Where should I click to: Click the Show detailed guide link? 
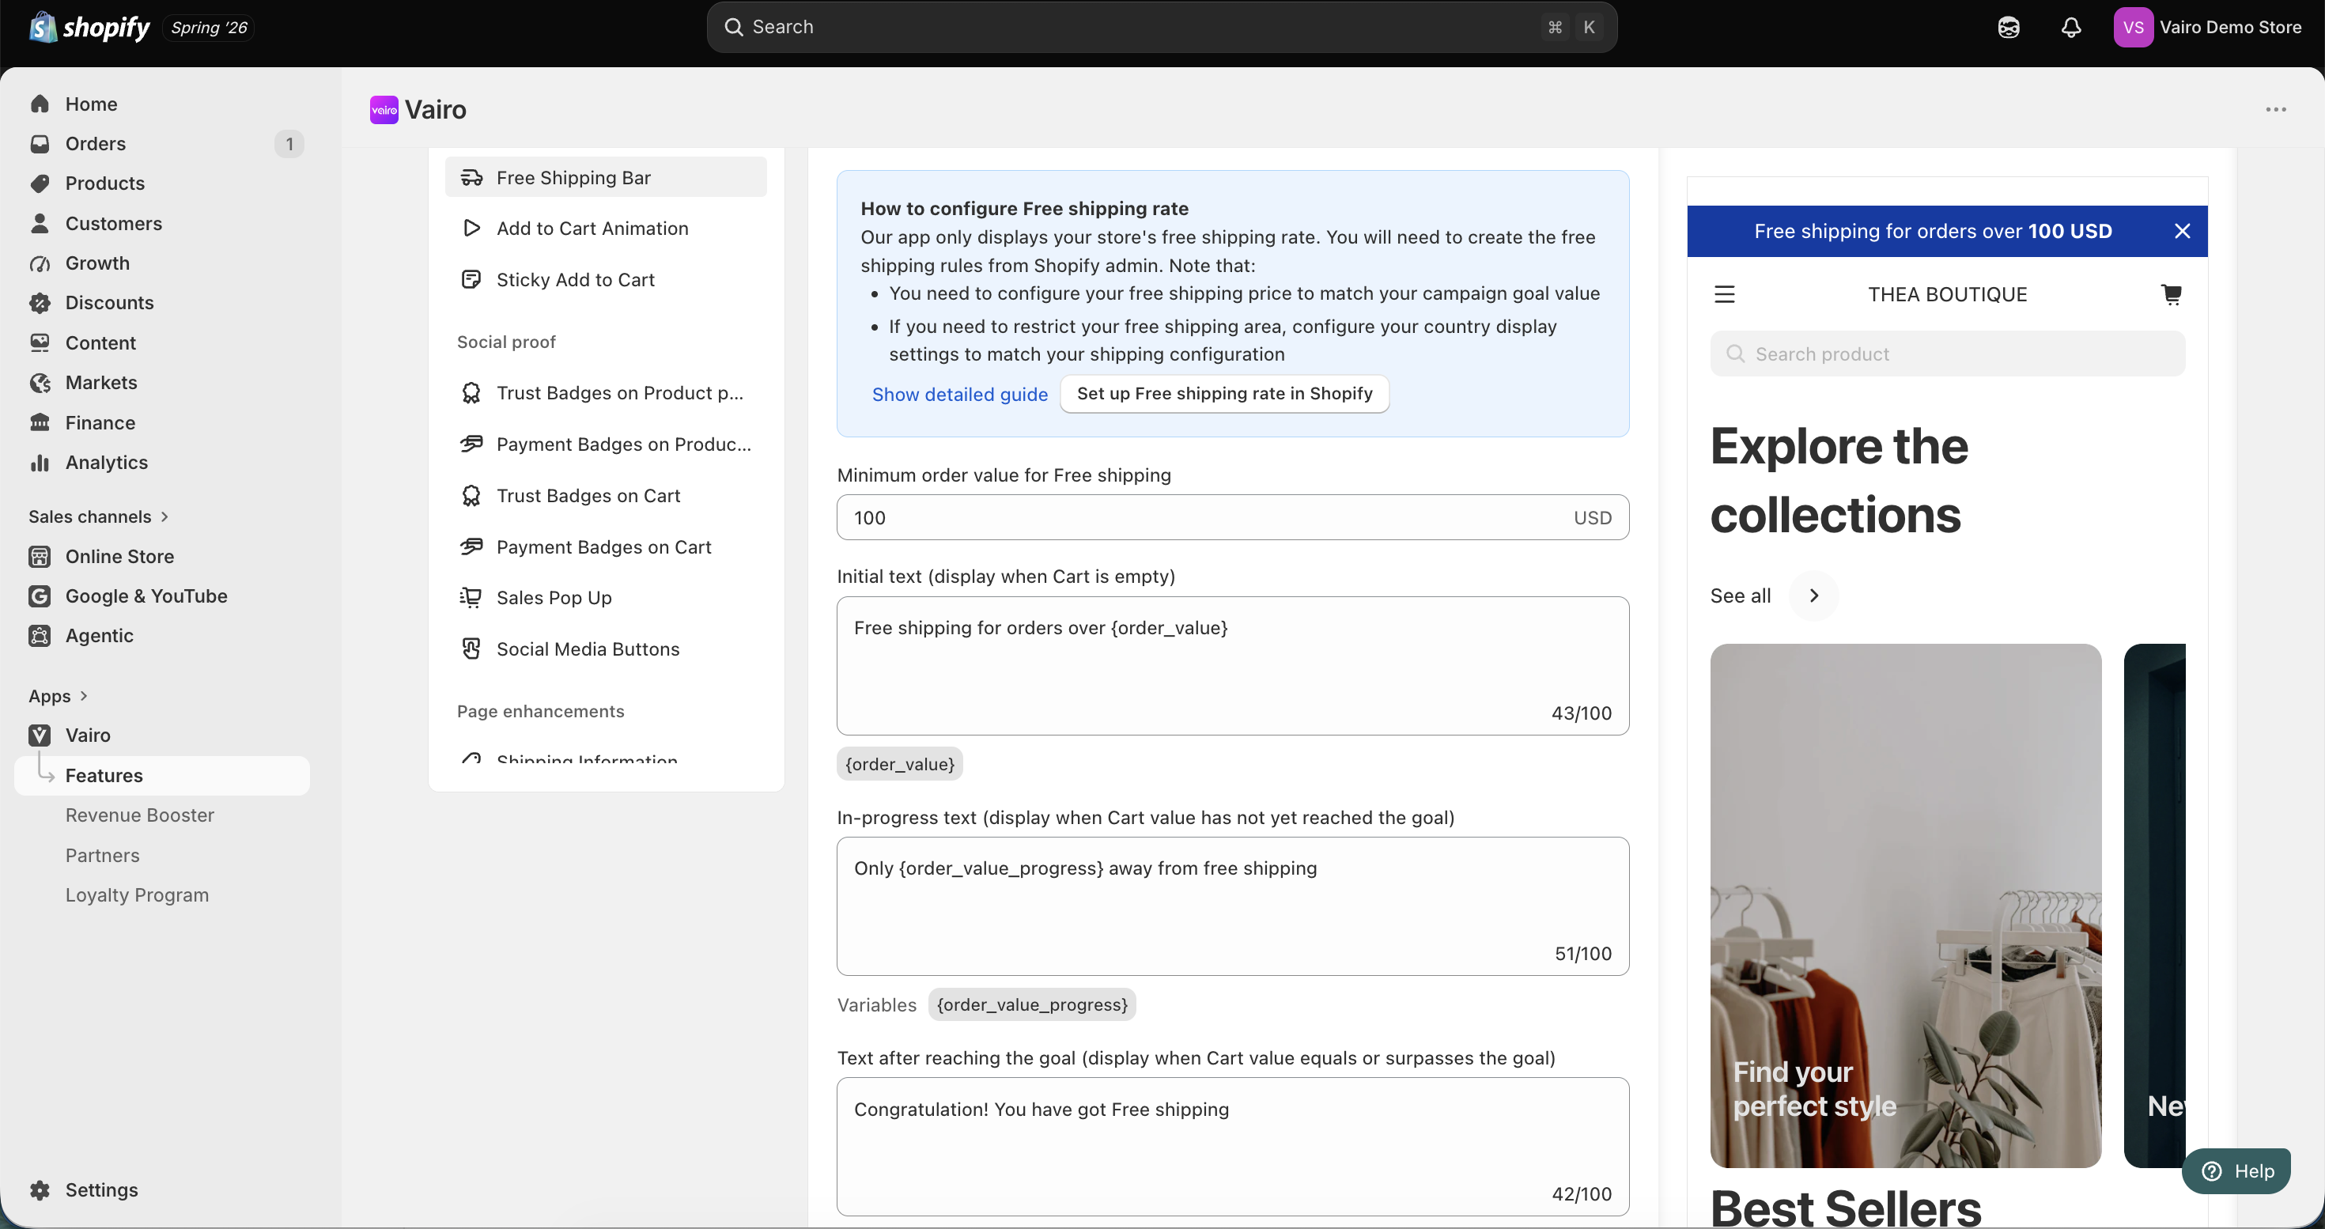[x=959, y=395]
